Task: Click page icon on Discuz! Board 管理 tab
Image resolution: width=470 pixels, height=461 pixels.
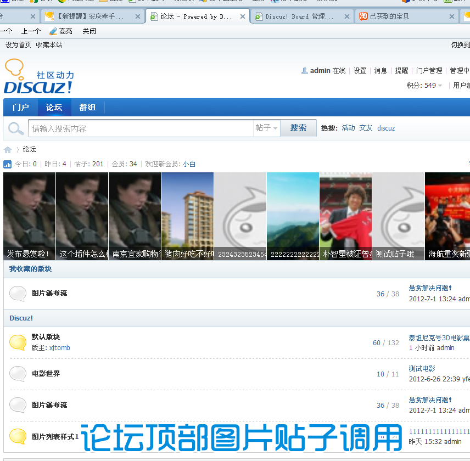Action: [x=259, y=17]
